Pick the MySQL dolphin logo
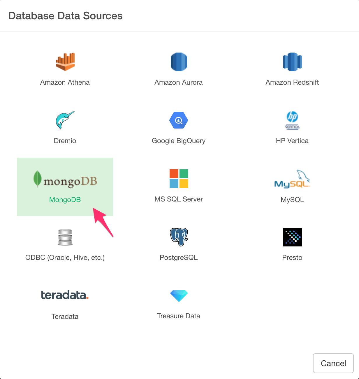 [x=292, y=179]
